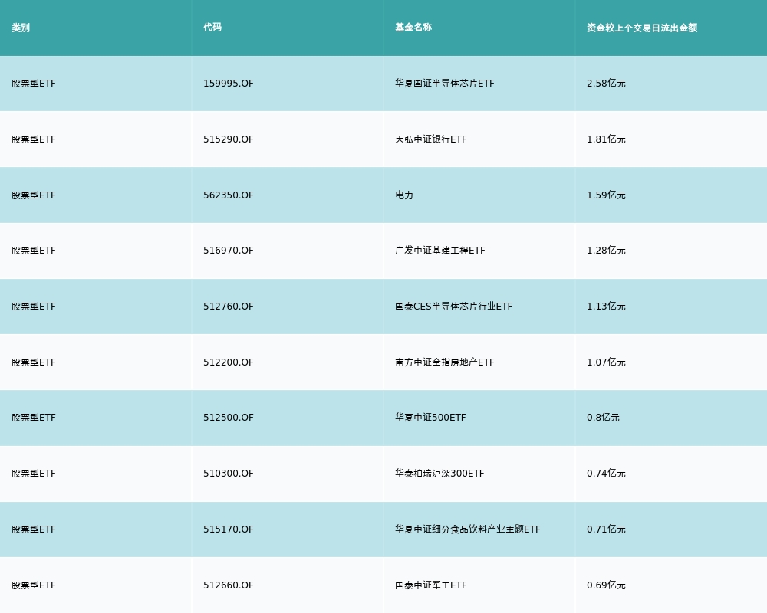Select code 562350.OF

tap(229, 195)
